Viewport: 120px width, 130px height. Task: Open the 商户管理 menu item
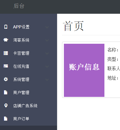tap(28, 92)
